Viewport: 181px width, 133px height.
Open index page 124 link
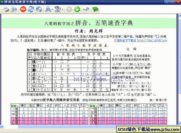tap(128, 116)
